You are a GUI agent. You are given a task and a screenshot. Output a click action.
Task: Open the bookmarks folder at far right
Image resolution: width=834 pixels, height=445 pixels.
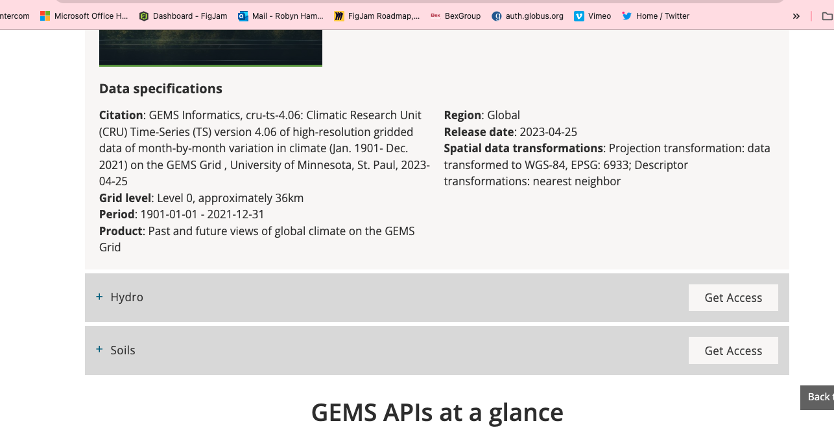coord(826,16)
